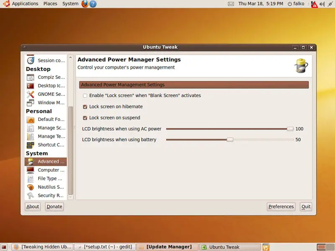Uncheck Lock screen on hibernate

tap(85, 107)
